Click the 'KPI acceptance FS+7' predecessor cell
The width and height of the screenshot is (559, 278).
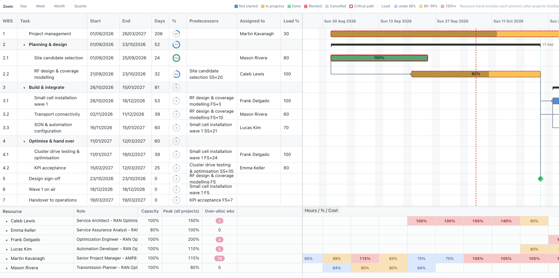(x=211, y=200)
